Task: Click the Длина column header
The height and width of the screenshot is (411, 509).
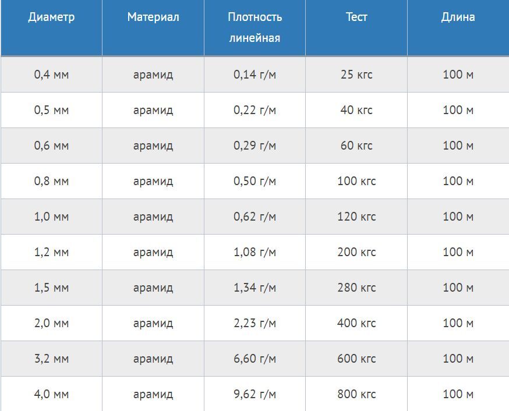Action: tap(458, 27)
